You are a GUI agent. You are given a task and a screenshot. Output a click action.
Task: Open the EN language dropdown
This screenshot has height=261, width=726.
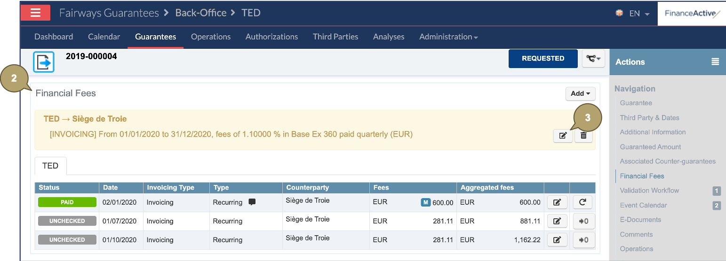633,14
